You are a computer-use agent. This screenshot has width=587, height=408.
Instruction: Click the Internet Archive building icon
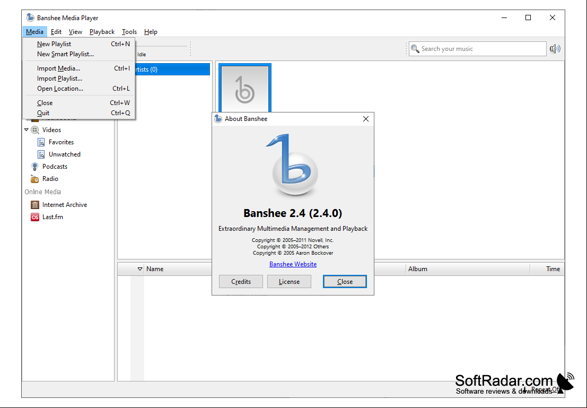[35, 205]
